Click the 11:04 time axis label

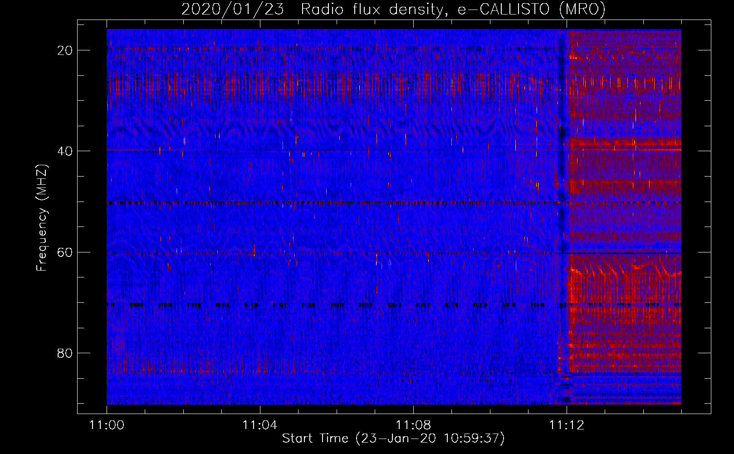[x=260, y=425]
